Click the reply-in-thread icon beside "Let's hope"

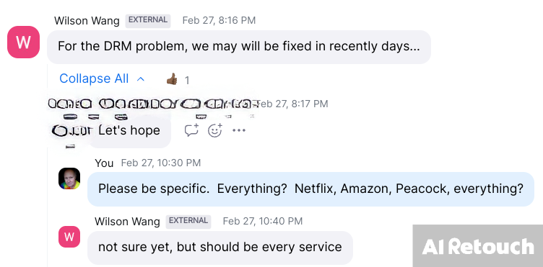[191, 130]
